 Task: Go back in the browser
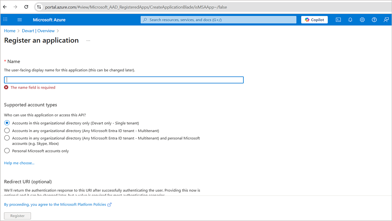[x=5, y=7]
